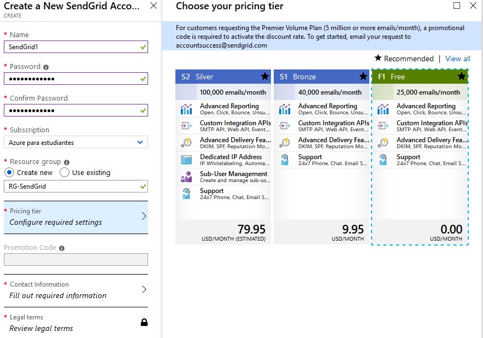The height and width of the screenshot is (338, 483).
Task: Maximize the Choose your pricing tier blade
Action: pyautogui.click(x=457, y=5)
